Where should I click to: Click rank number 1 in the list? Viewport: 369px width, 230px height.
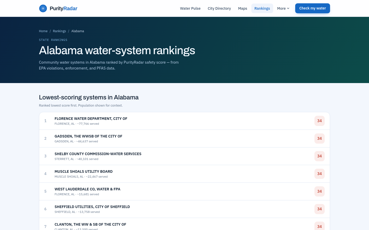[x=45, y=121]
